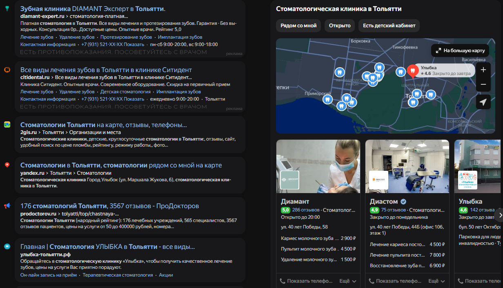Click the red Улыбка map pin
The height and width of the screenshot is (288, 503).
(x=412, y=70)
